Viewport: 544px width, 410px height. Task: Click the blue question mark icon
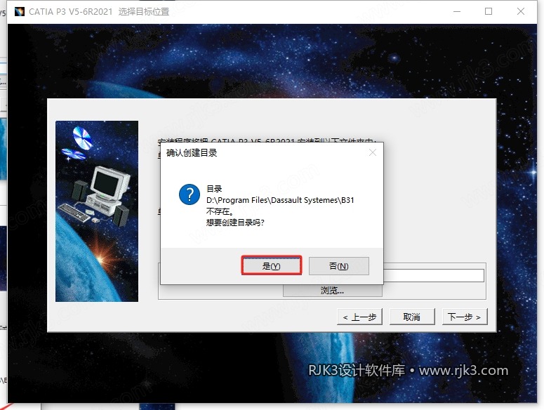tap(189, 194)
